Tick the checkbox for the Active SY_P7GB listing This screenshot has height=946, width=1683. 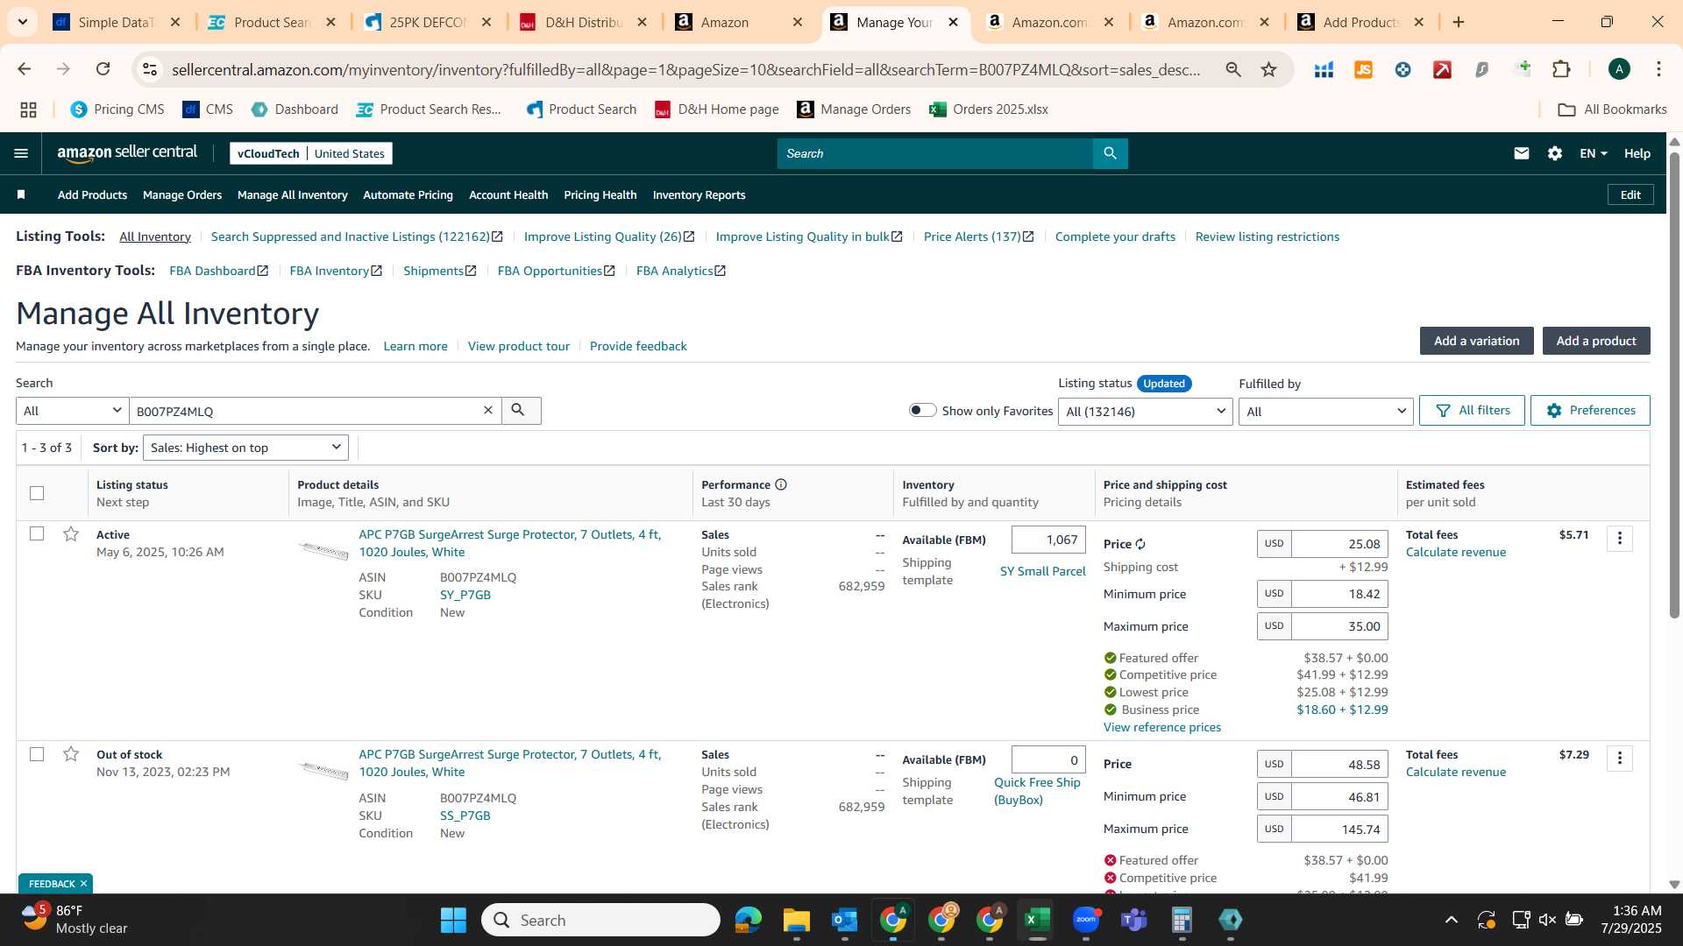pos(37,533)
